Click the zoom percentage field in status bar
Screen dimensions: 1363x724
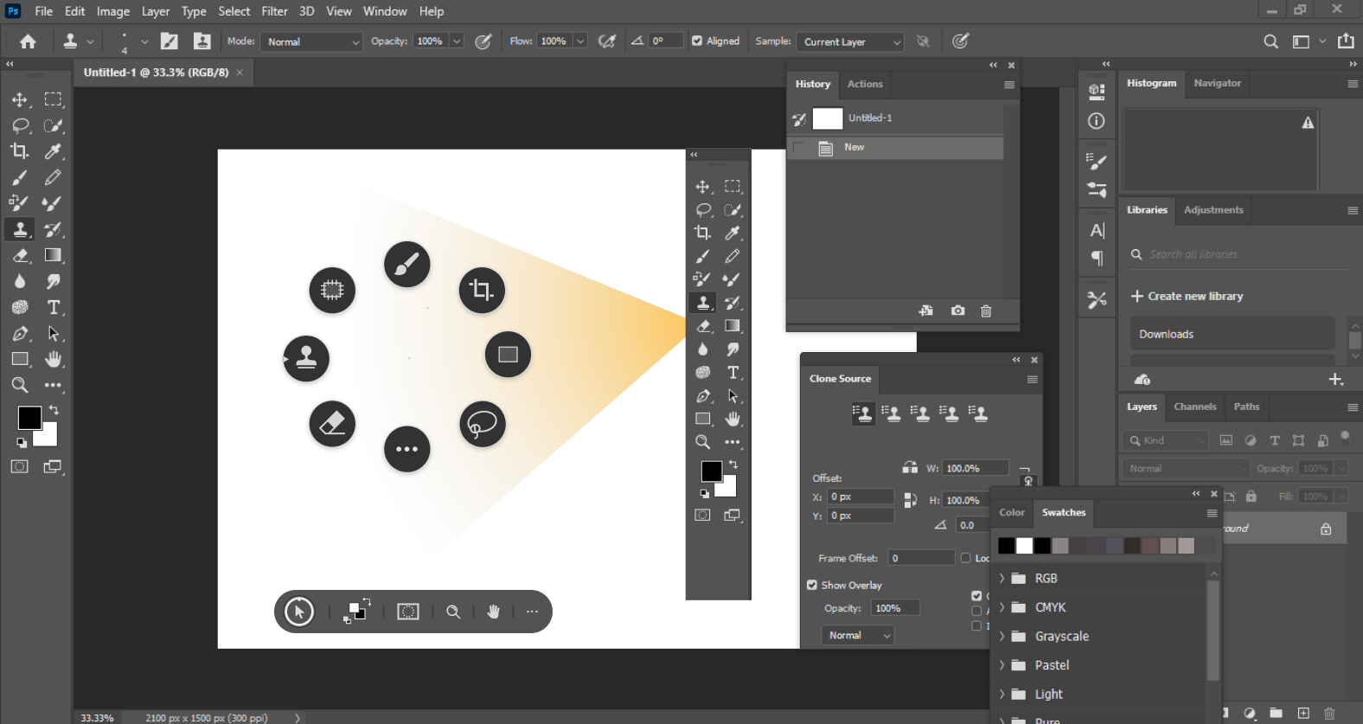[98, 718]
